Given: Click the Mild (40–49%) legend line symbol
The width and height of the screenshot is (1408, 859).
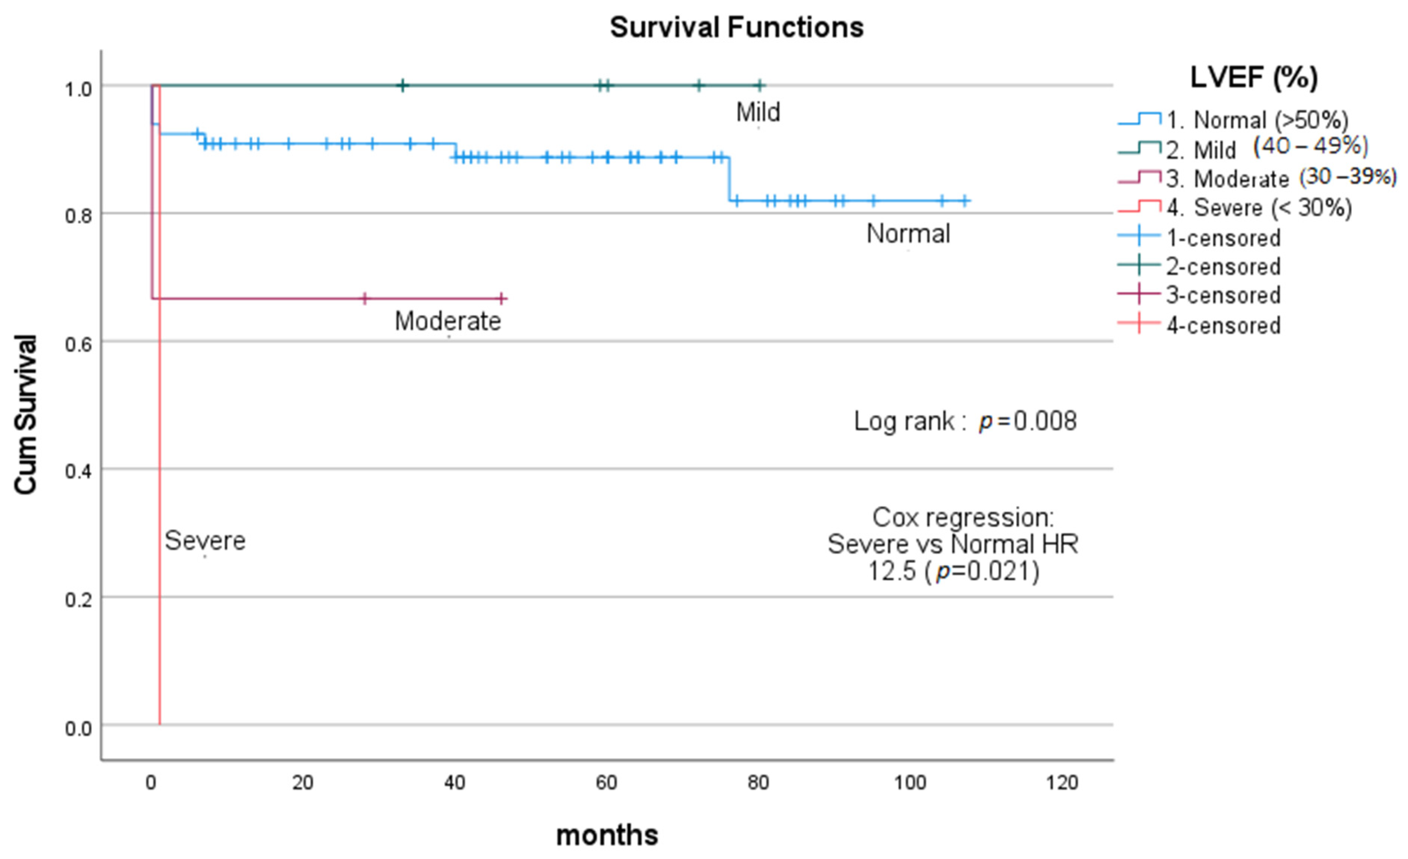Looking at the screenshot, I should coord(1139,148).
